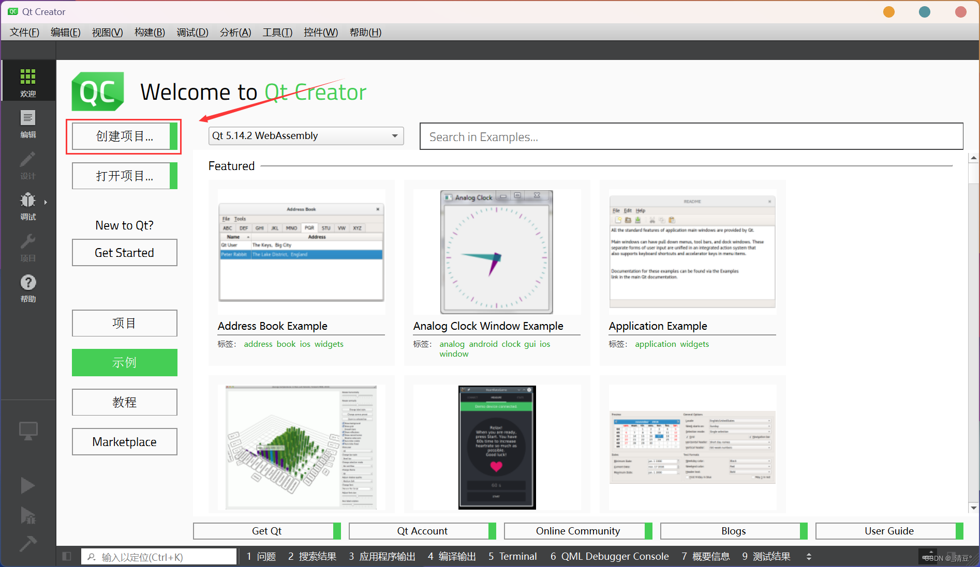Click the QC logo on the welcome page
Viewport: 980px width, 567px height.
(x=98, y=92)
